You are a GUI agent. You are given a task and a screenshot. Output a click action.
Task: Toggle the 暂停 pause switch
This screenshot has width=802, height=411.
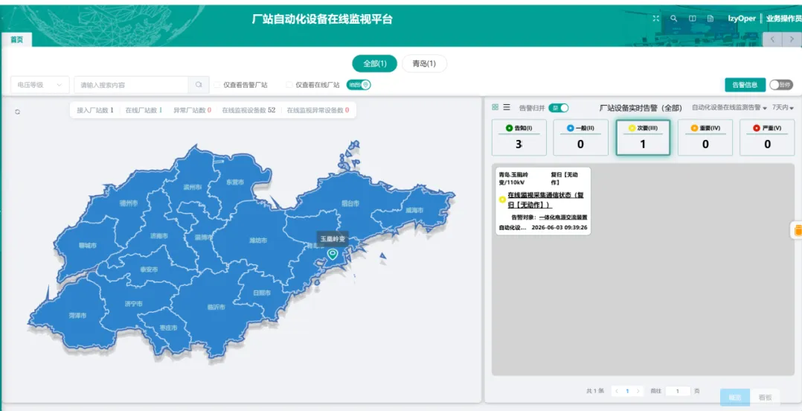pyautogui.click(x=781, y=85)
